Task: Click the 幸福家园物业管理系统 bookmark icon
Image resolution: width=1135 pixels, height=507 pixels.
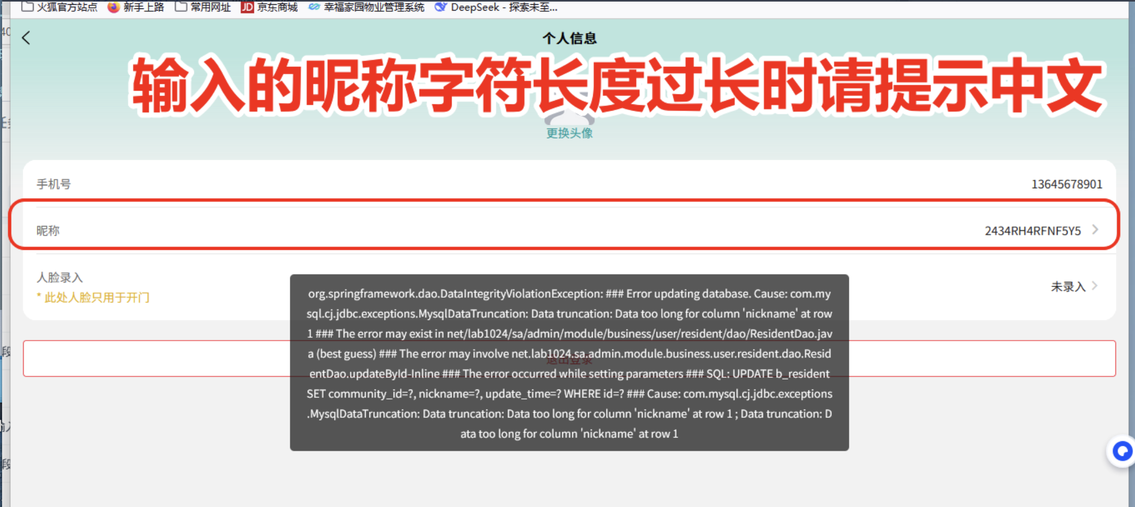Action: click(315, 7)
